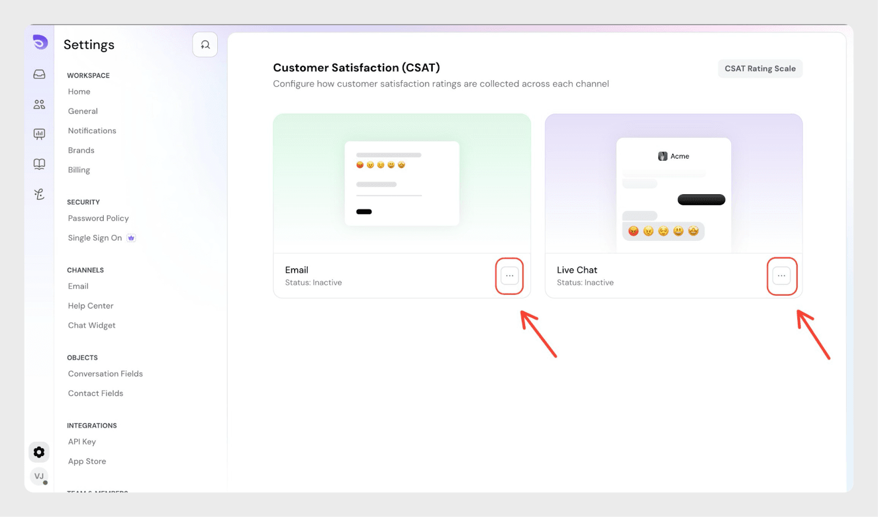Open the settings gear icon

(39, 452)
